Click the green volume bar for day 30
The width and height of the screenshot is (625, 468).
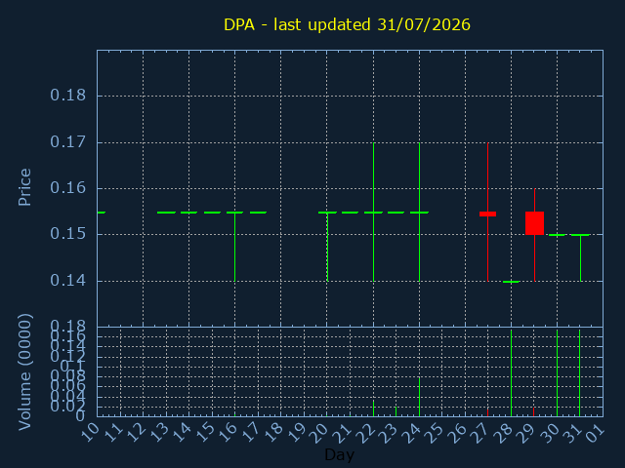click(x=557, y=372)
